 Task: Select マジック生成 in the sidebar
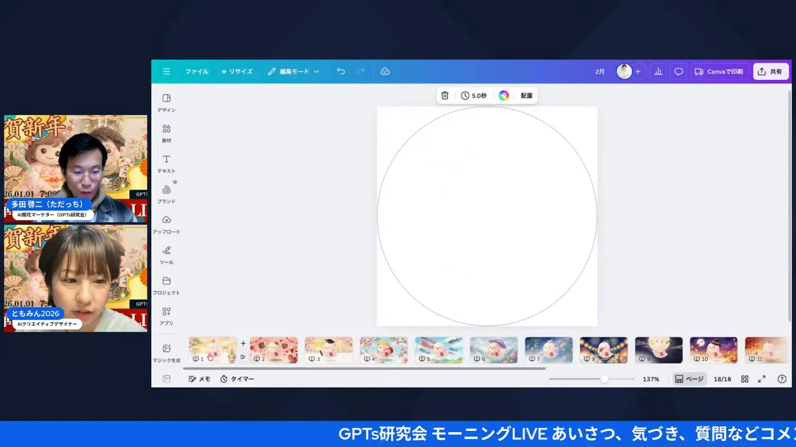tap(166, 351)
